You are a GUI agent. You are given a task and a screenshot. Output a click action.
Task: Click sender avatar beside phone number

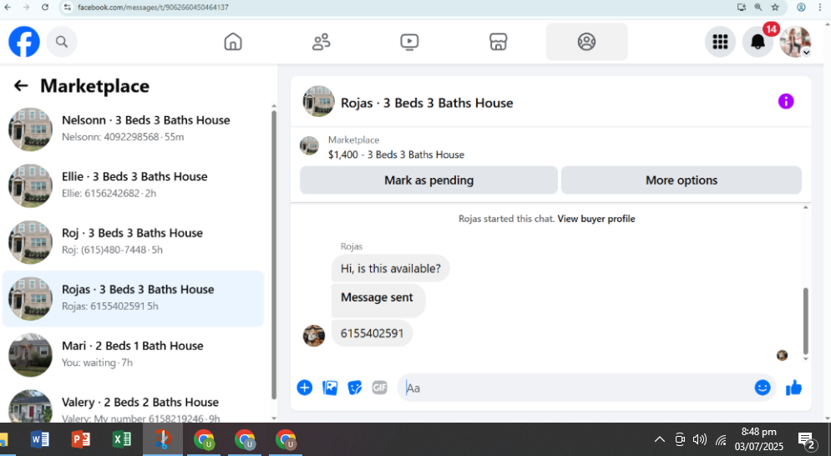314,336
